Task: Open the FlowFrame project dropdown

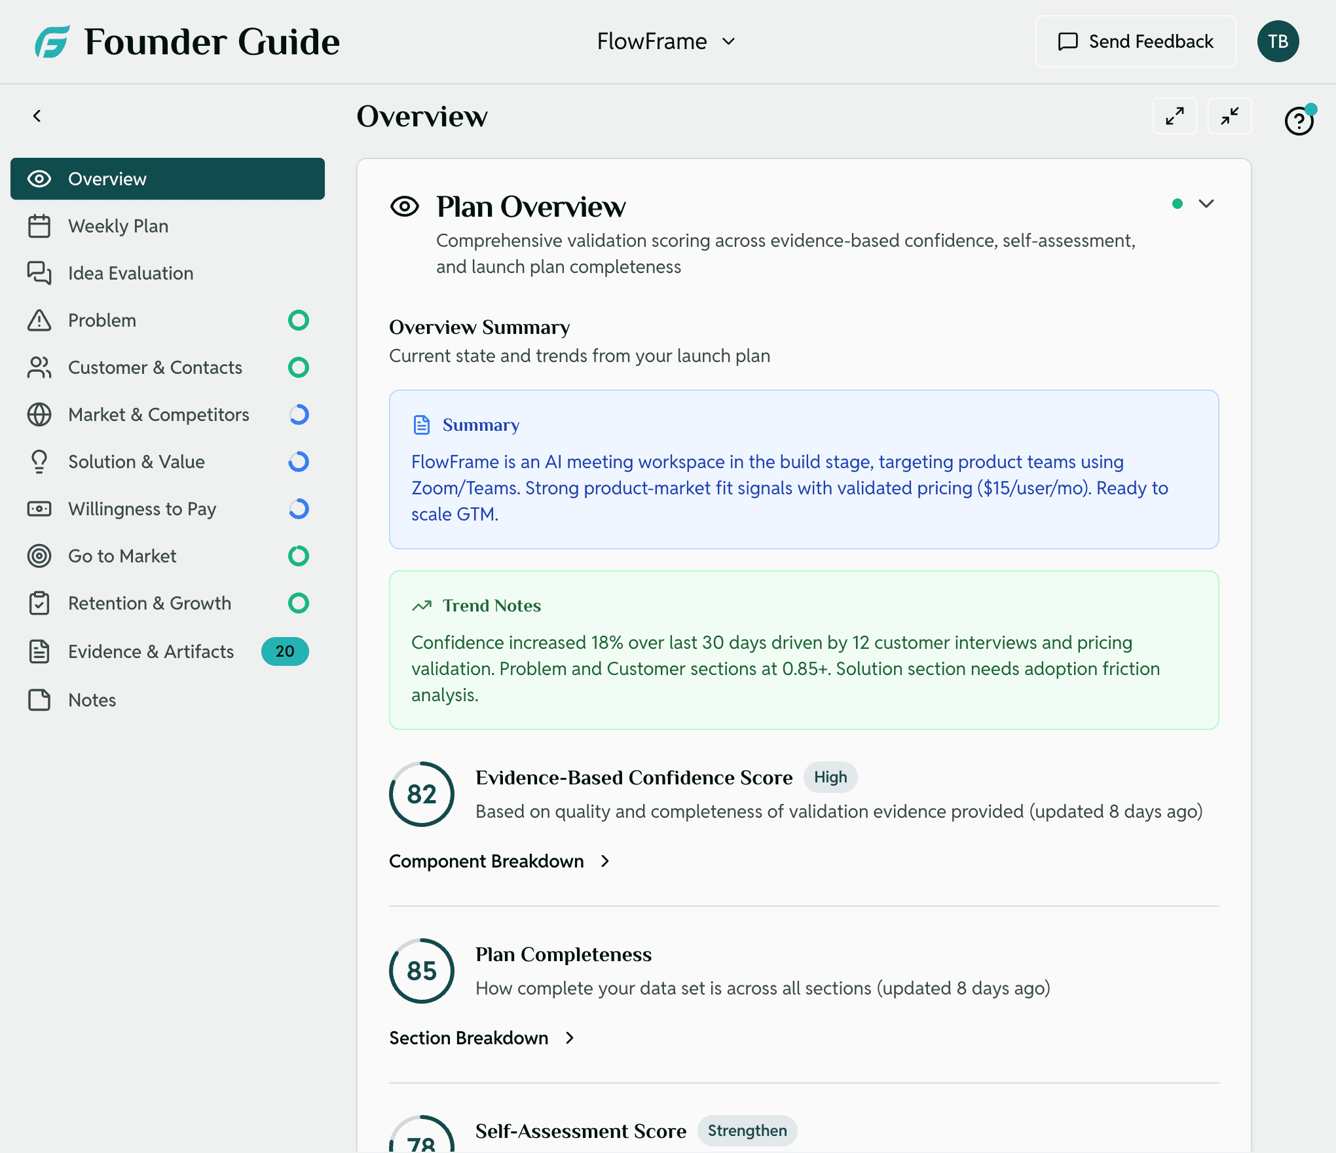Action: [665, 41]
